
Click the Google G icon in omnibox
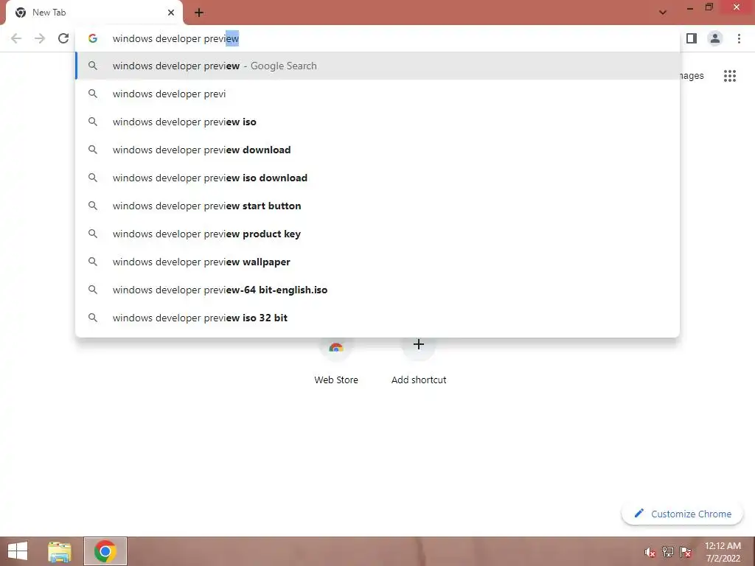pos(92,38)
